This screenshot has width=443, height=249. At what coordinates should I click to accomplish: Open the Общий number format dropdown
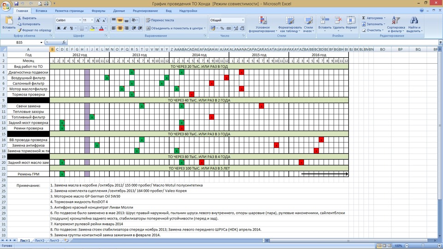[243, 20]
